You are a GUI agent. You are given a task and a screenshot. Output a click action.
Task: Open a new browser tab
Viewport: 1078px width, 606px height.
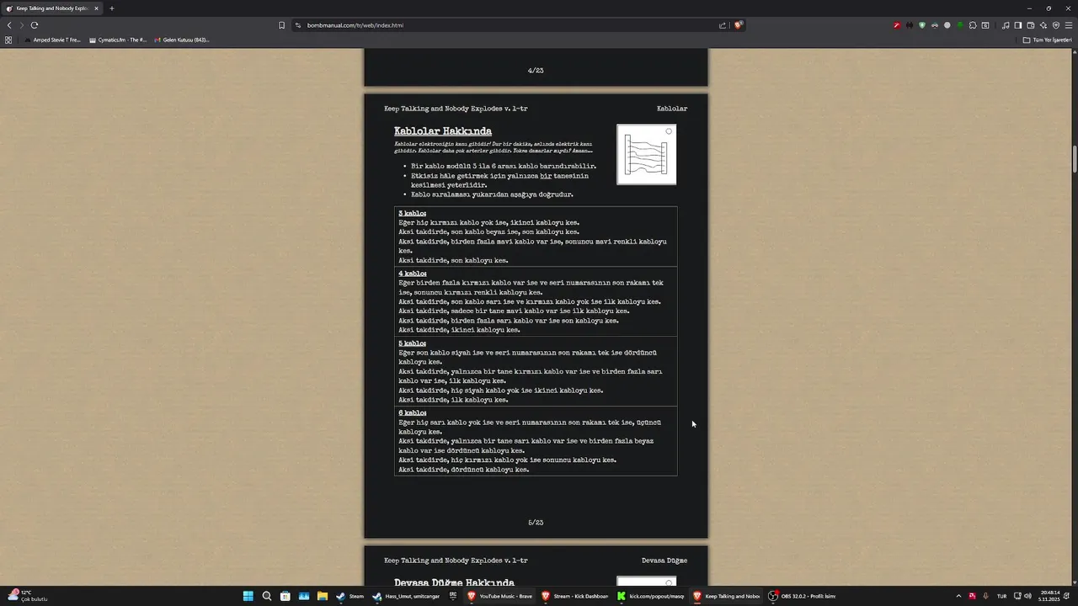pyautogui.click(x=112, y=8)
